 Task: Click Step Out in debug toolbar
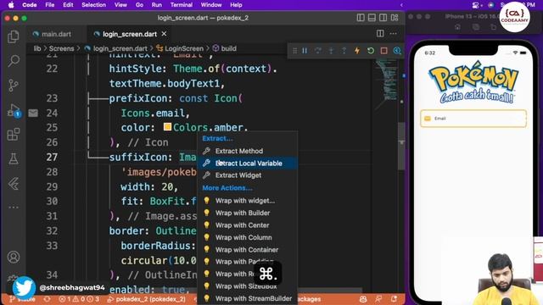pyautogui.click(x=344, y=51)
